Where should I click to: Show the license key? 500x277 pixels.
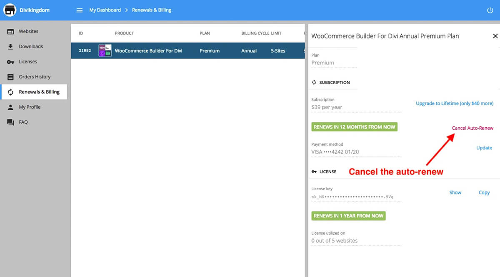[x=455, y=192]
